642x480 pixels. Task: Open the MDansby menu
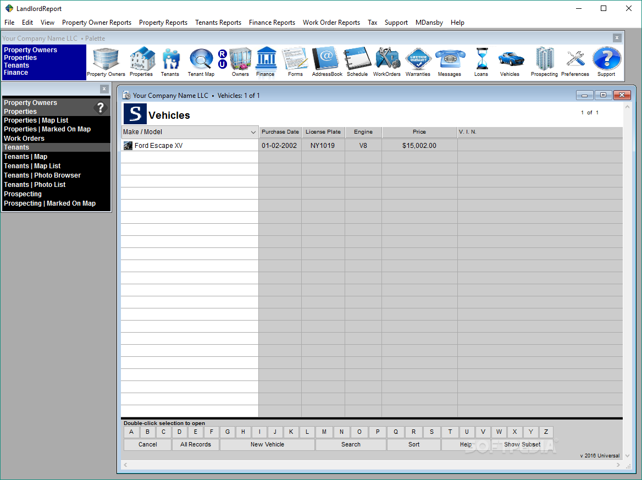[x=429, y=23]
